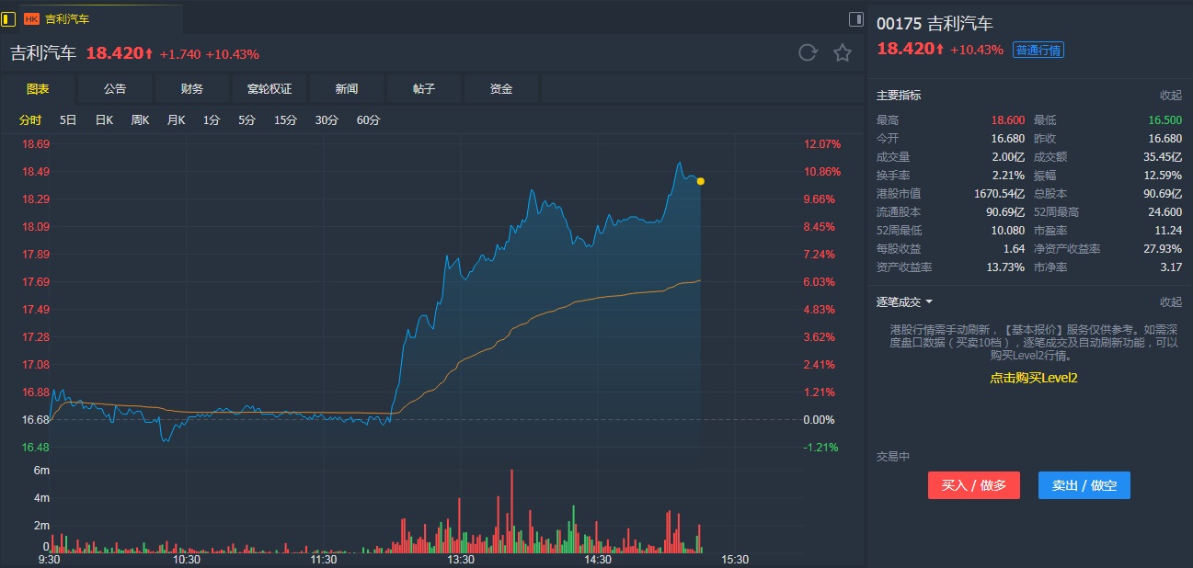
Task: Collapse the 逐笔成交 section
Action: point(1170,302)
